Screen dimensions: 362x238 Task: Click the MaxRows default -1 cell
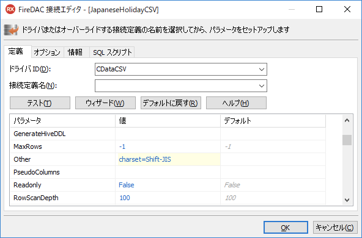(x=273, y=146)
